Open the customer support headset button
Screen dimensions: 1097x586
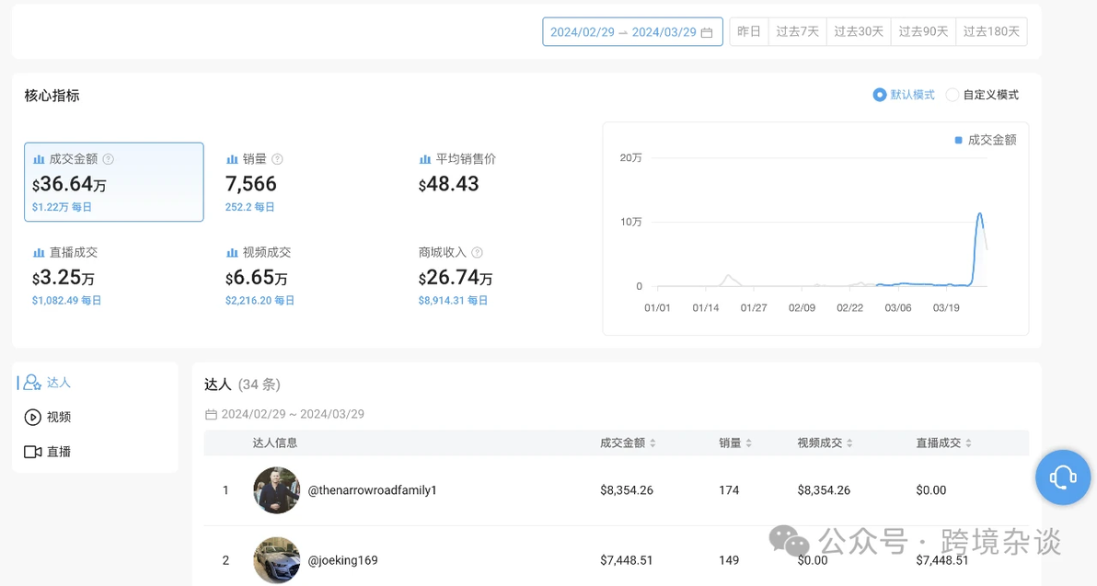click(1063, 477)
